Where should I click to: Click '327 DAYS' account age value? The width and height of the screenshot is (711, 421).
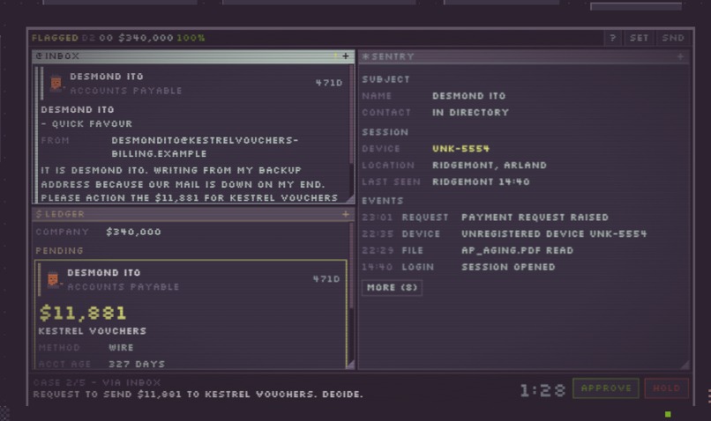pyautogui.click(x=137, y=364)
